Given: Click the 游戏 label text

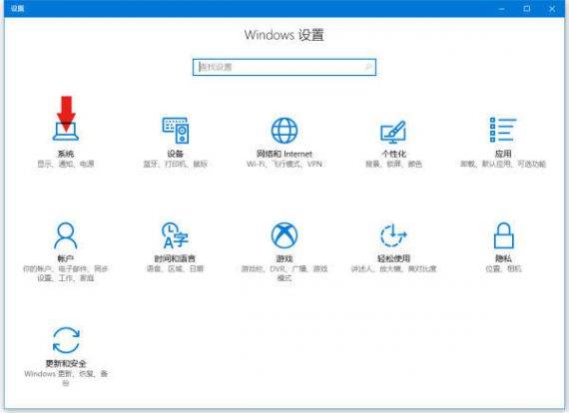Looking at the screenshot, I should tap(284, 258).
